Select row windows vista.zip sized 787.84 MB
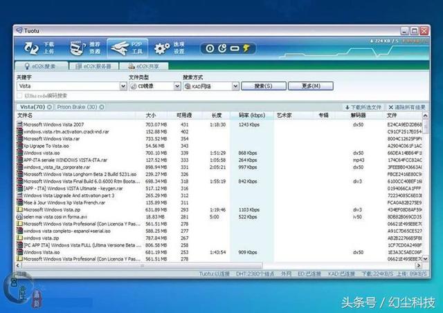 (219, 238)
